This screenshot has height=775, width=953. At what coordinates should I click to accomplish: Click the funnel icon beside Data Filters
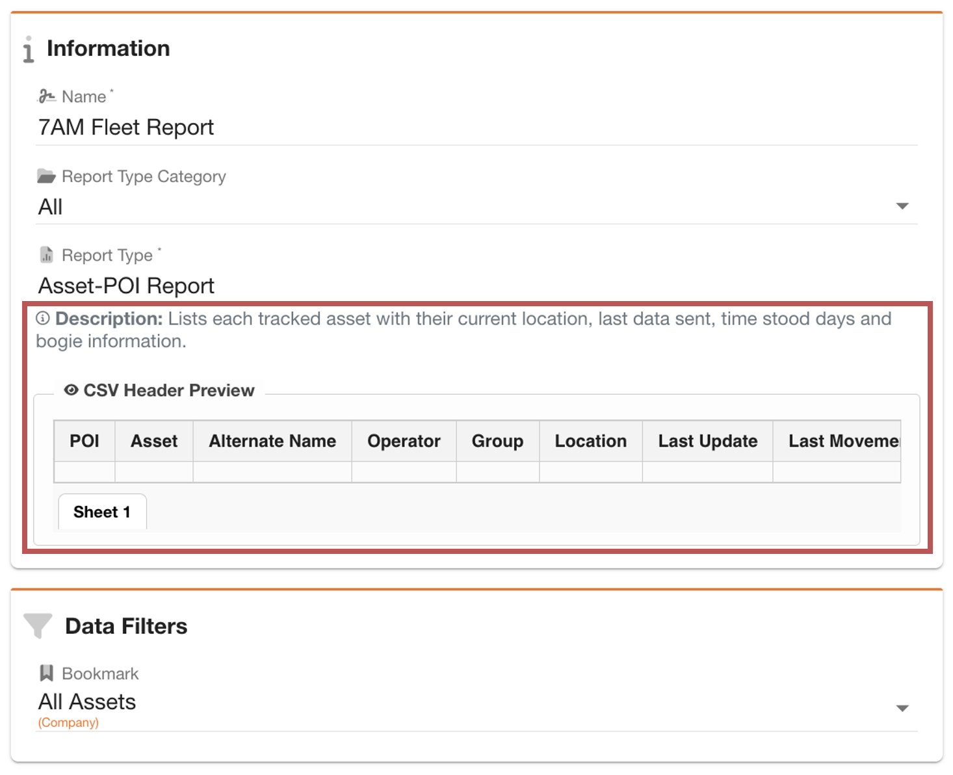point(38,625)
